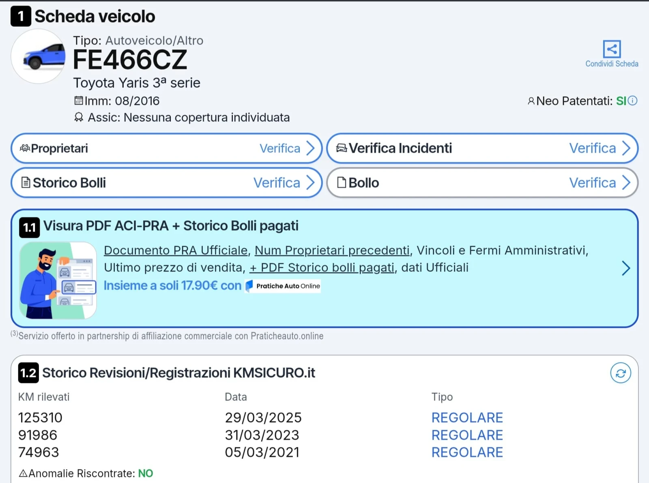Click the Praticheauto.online partnership footnote
The image size is (649, 483).
coord(167,336)
